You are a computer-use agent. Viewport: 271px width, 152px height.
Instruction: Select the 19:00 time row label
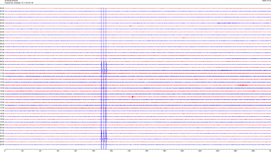2,119
